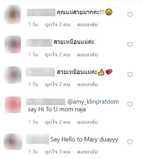143x159 pixels.
Task: Reply to the second comment via ตอบกลับ
Action: click(88, 55)
